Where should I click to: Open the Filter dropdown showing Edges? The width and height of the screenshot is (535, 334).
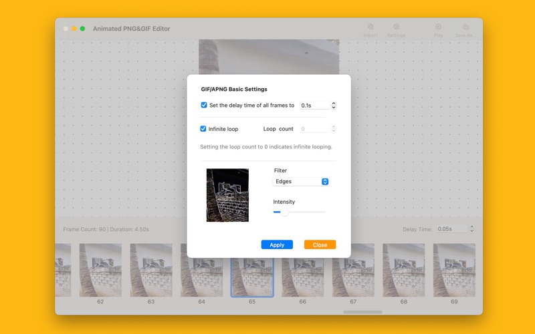[301, 182]
